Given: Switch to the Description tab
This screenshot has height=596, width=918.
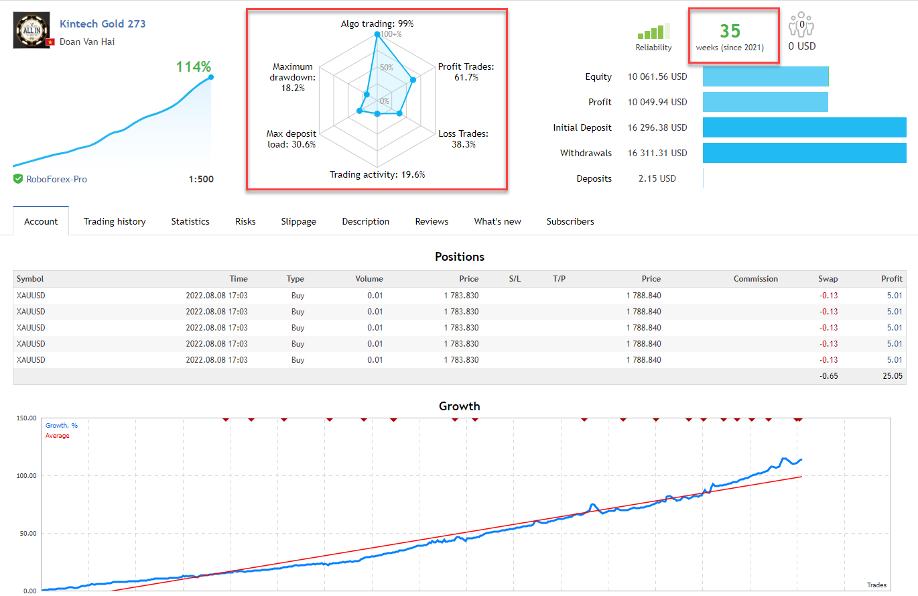Looking at the screenshot, I should tap(365, 221).
